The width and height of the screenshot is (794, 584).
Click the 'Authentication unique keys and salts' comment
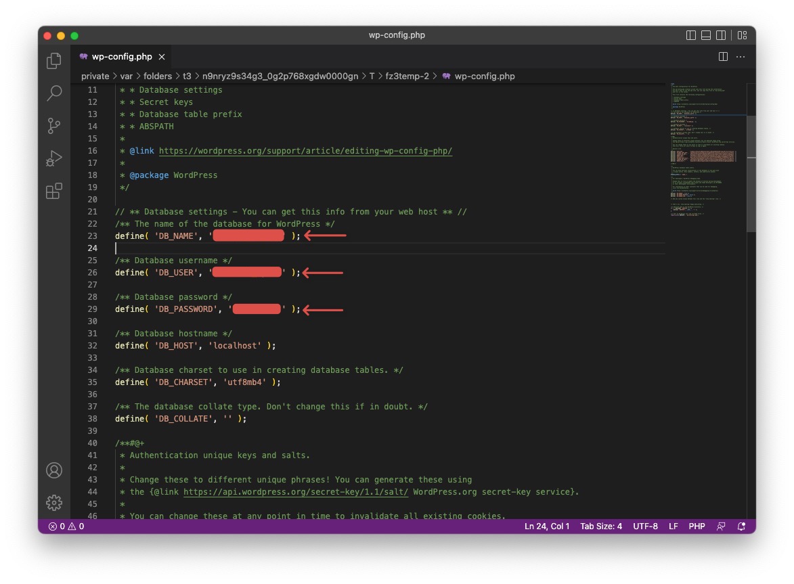pyautogui.click(x=215, y=455)
